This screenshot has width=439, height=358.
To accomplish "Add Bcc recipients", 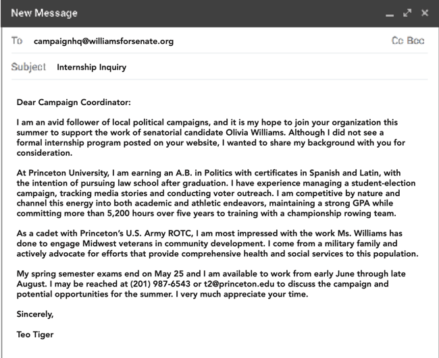I will pos(417,41).
